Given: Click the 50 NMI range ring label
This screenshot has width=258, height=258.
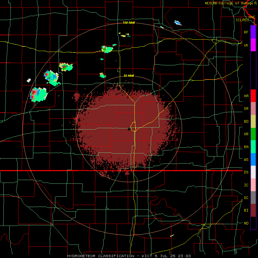Looking at the screenshot, I should point(129,76).
